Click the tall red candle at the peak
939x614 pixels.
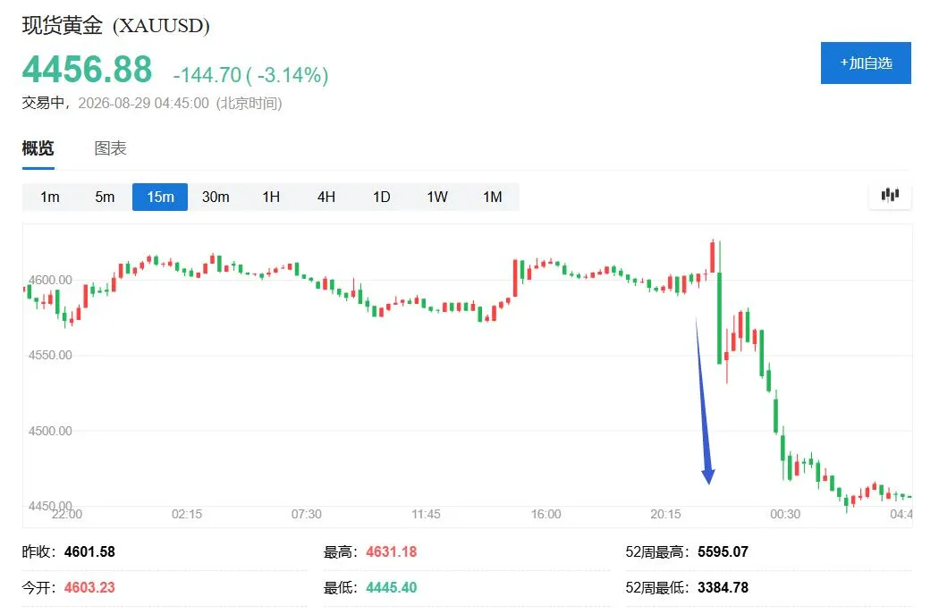pos(713,257)
